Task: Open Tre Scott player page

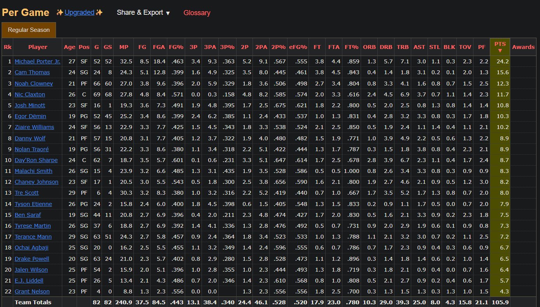Action: tap(27, 193)
